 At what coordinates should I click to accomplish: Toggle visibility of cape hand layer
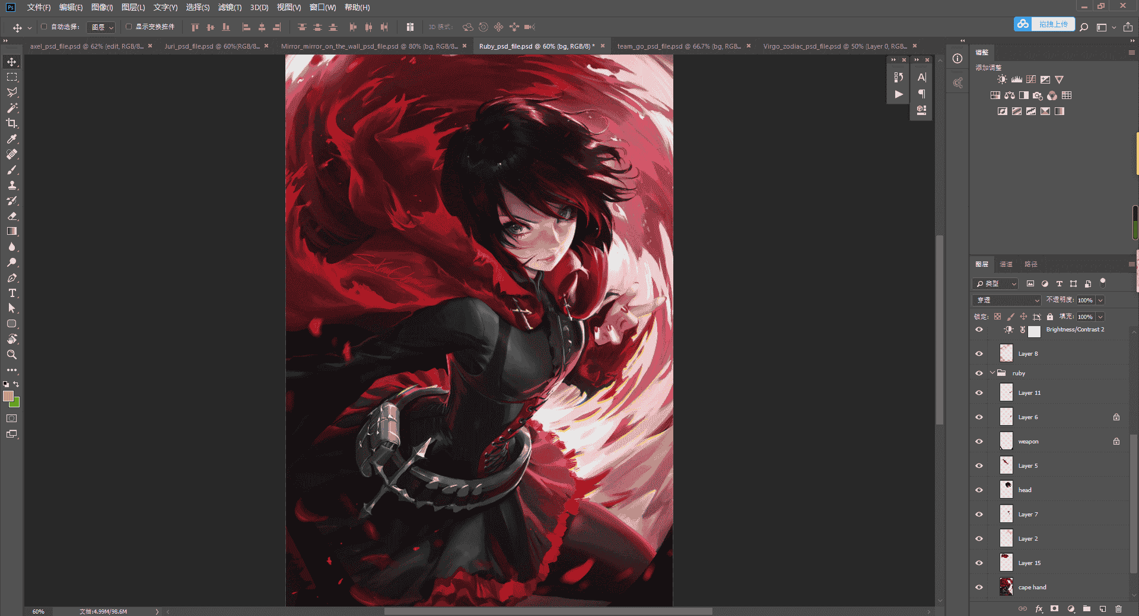pyautogui.click(x=979, y=588)
